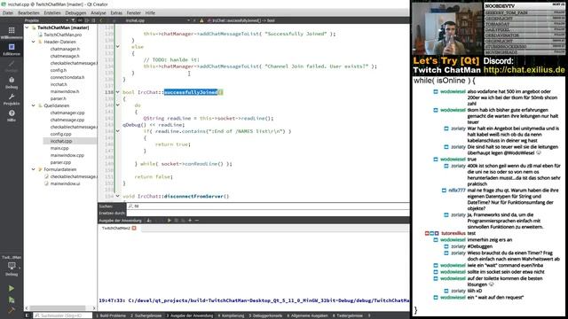568x319 pixels.
Task: Zoom out output pane with minus icon
Action: (197, 221)
